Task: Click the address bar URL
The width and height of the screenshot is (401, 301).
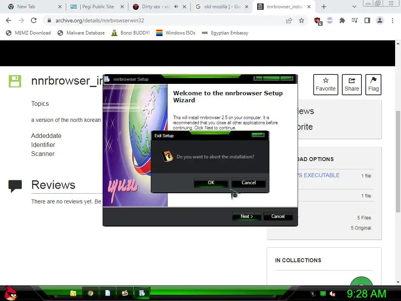Action: coord(100,20)
